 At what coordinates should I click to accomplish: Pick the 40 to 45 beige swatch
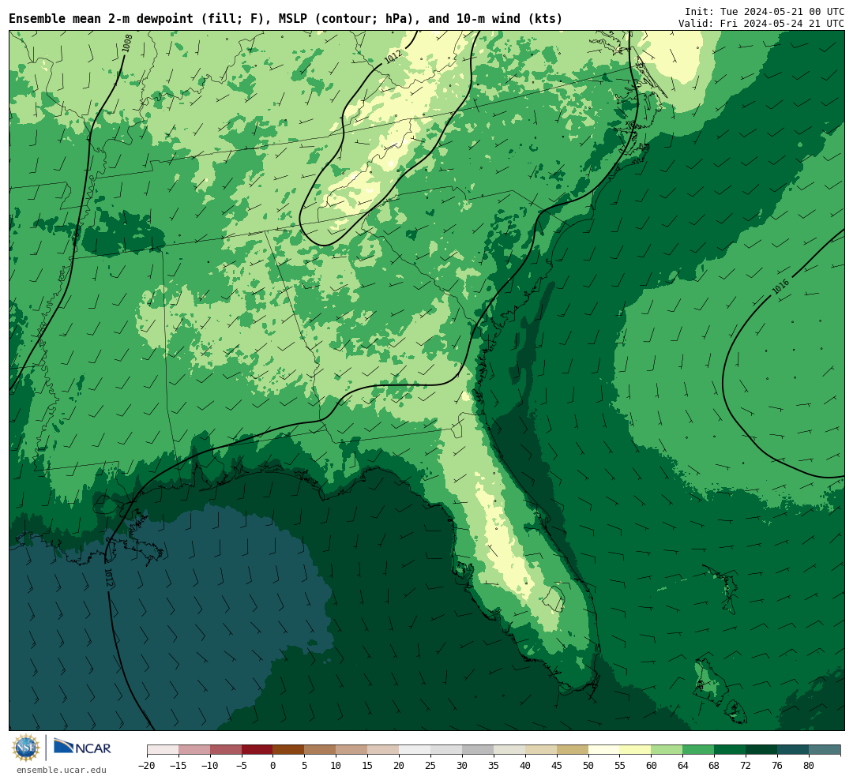coord(541,750)
